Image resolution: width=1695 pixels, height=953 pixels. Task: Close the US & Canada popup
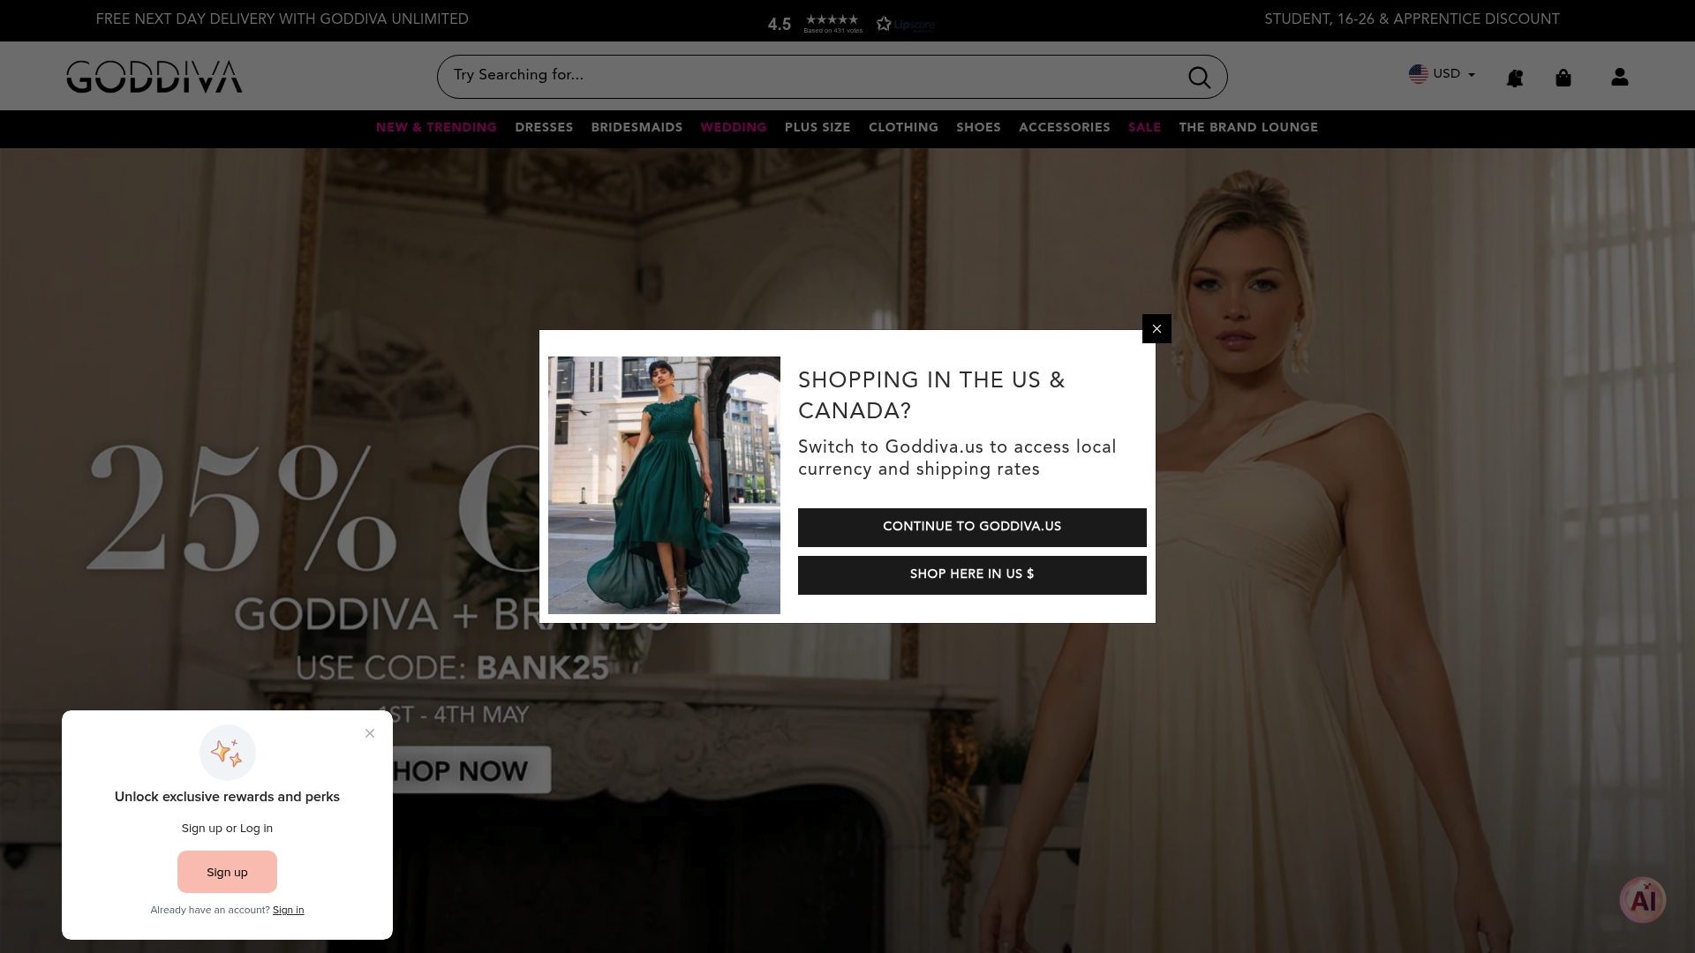point(1156,329)
